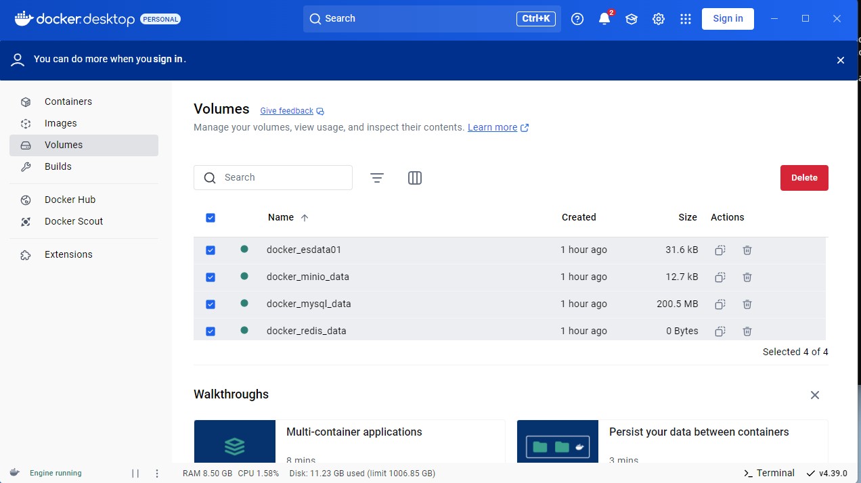The height and width of the screenshot is (483, 861).
Task: Click trash icon for docker_redis_data
Action: tap(747, 331)
